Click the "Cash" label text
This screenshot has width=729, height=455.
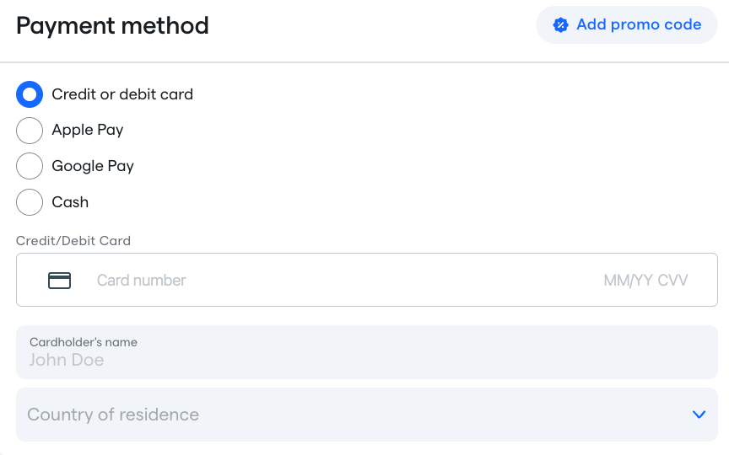tap(70, 202)
